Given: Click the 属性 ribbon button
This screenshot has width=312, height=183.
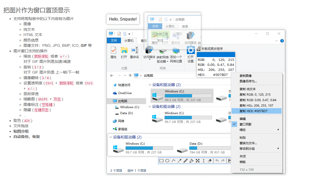Looking at the screenshot, I should point(113,53).
